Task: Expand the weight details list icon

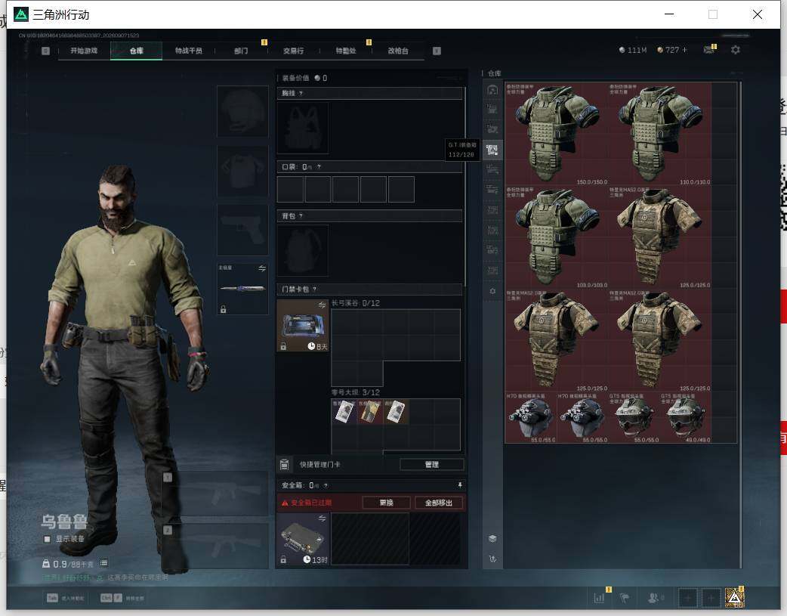Action: (104, 563)
